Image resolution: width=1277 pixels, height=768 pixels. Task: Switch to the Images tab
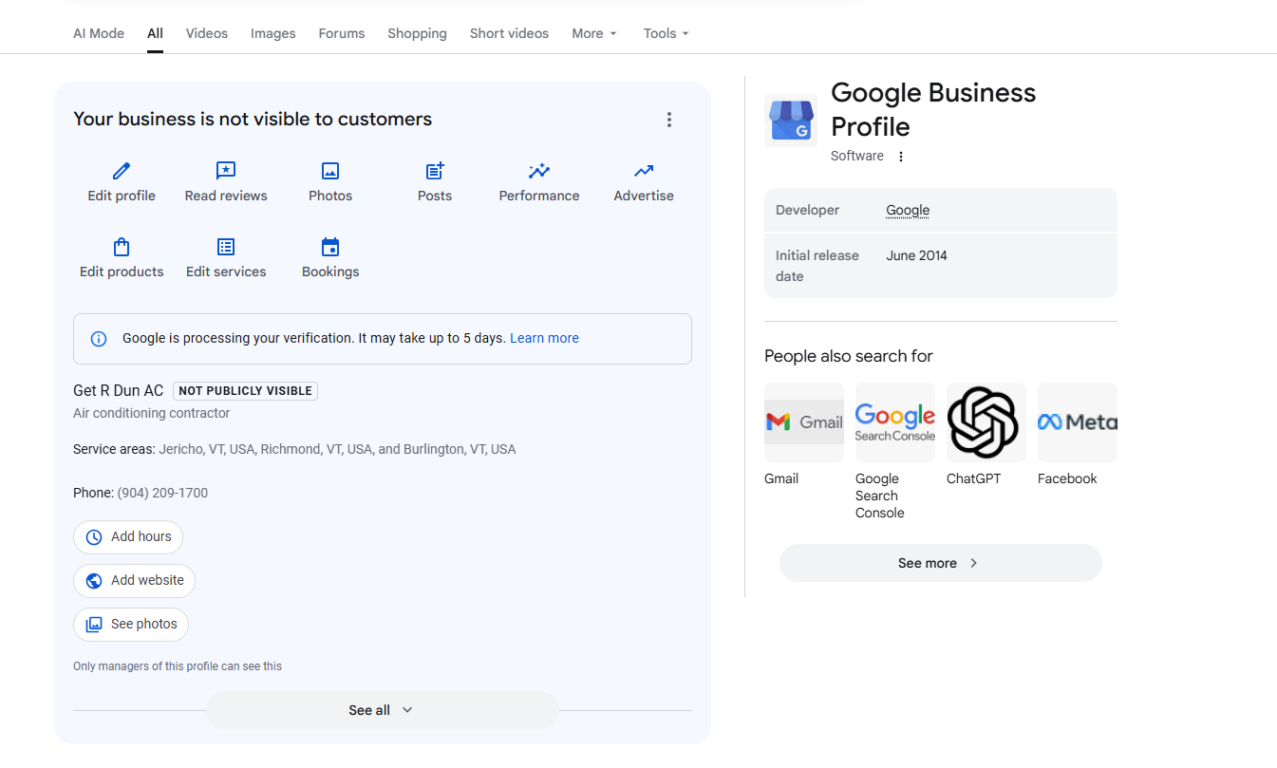click(273, 33)
